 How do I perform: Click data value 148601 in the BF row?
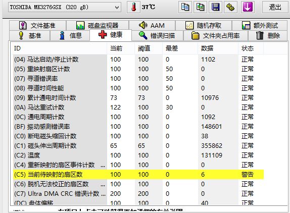tap(211, 127)
